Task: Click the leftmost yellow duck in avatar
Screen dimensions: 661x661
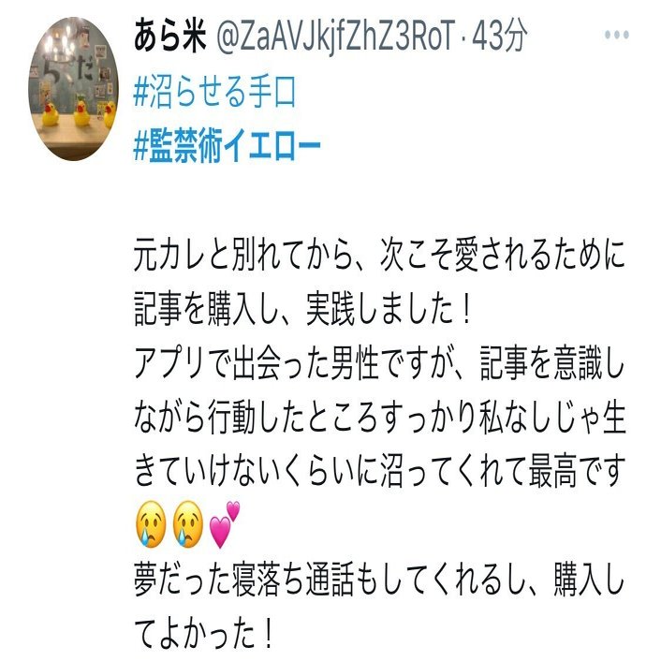Action: (x=51, y=114)
